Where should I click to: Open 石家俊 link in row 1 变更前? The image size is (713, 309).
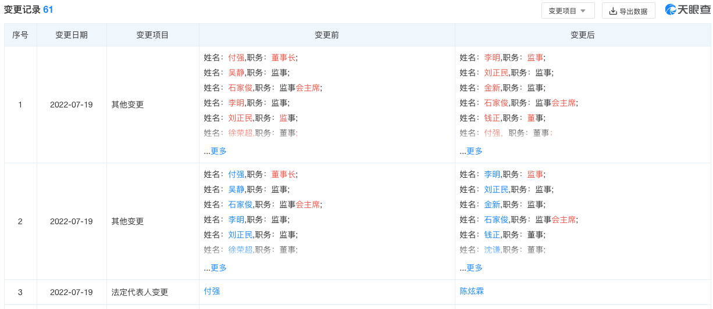click(240, 88)
